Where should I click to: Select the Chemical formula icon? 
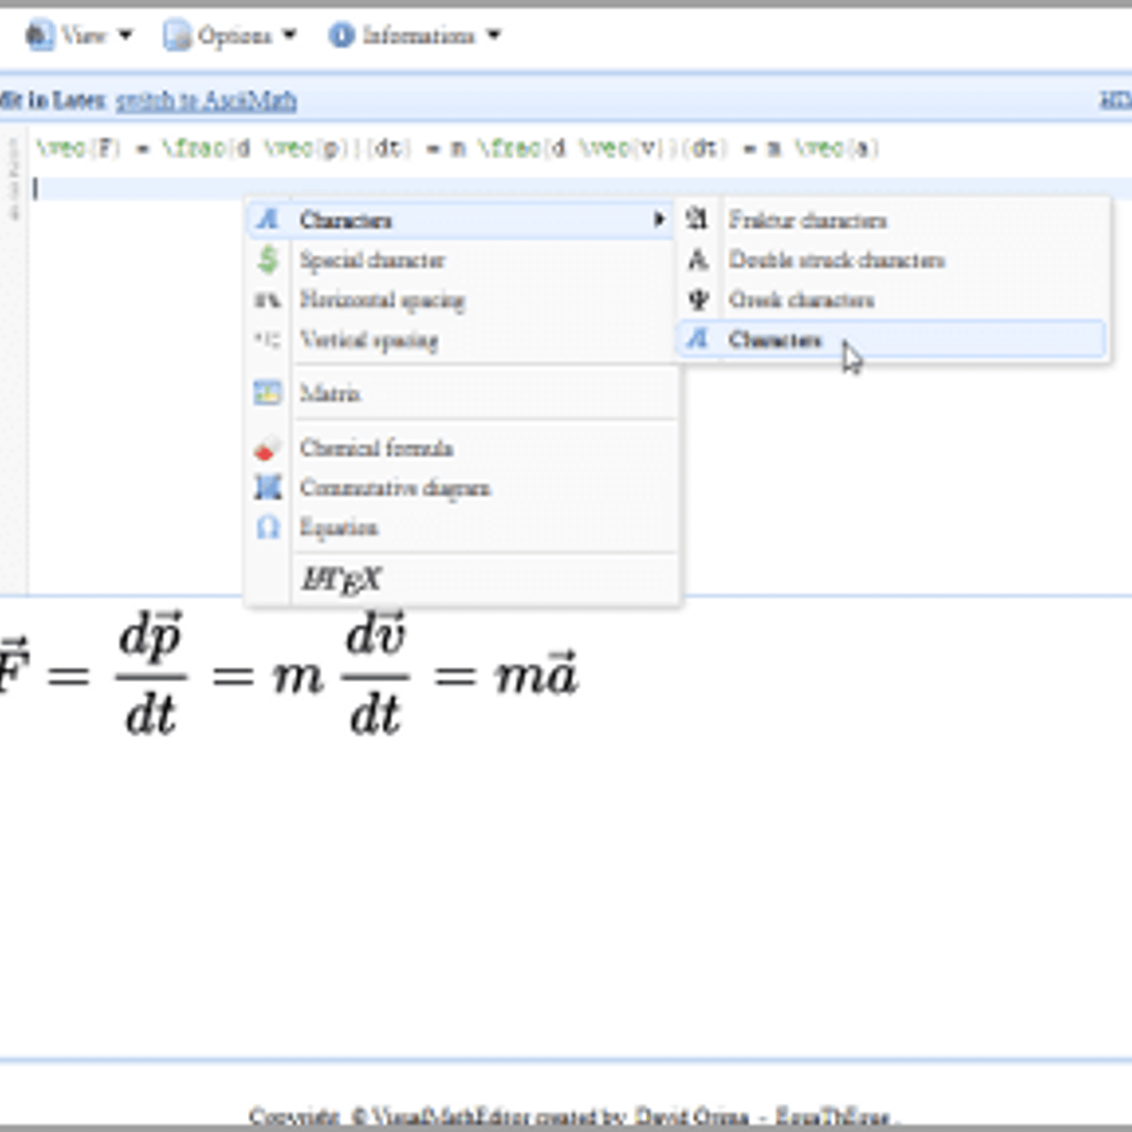coord(266,448)
